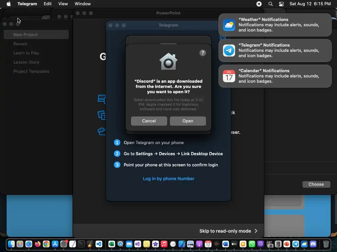Open Mail from the Dock
The width and height of the screenshot is (337, 252).
(x=129, y=244)
